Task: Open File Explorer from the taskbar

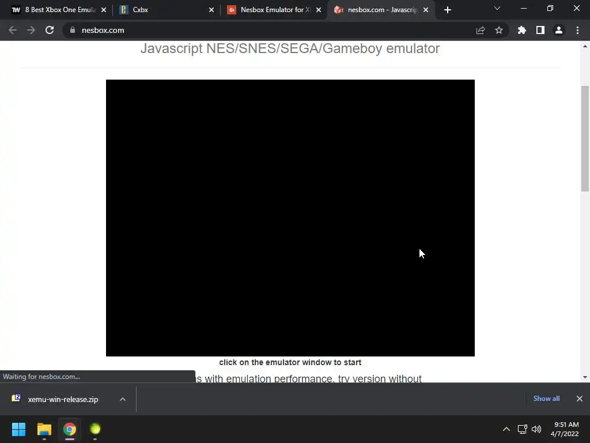Action: (44, 429)
